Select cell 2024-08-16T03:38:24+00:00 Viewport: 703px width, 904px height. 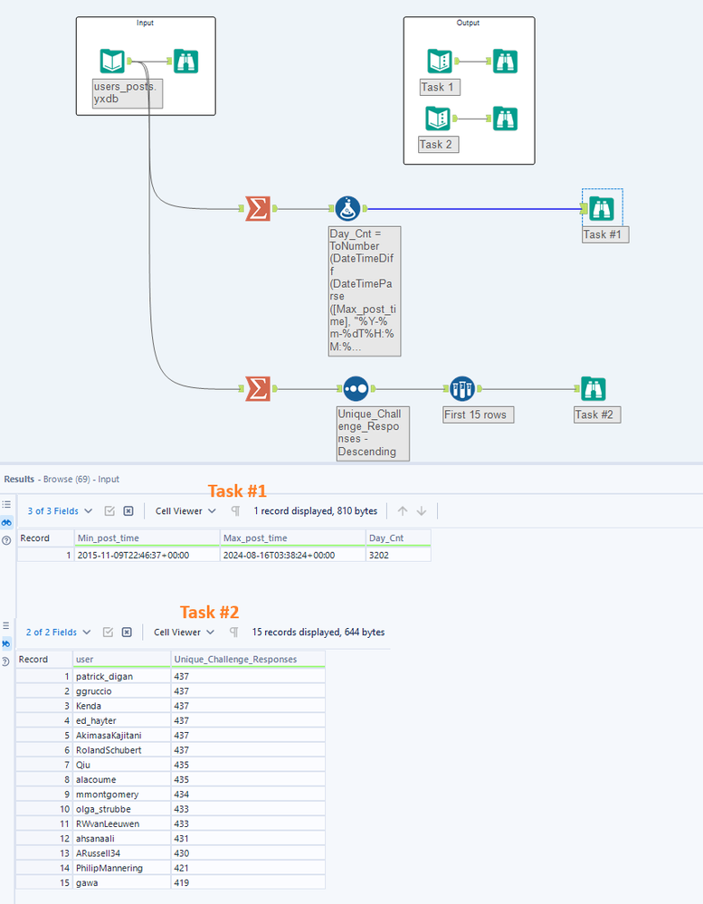[x=293, y=556]
